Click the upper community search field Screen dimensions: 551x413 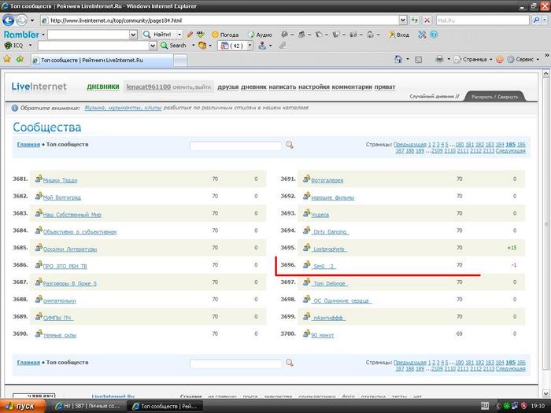(235, 146)
